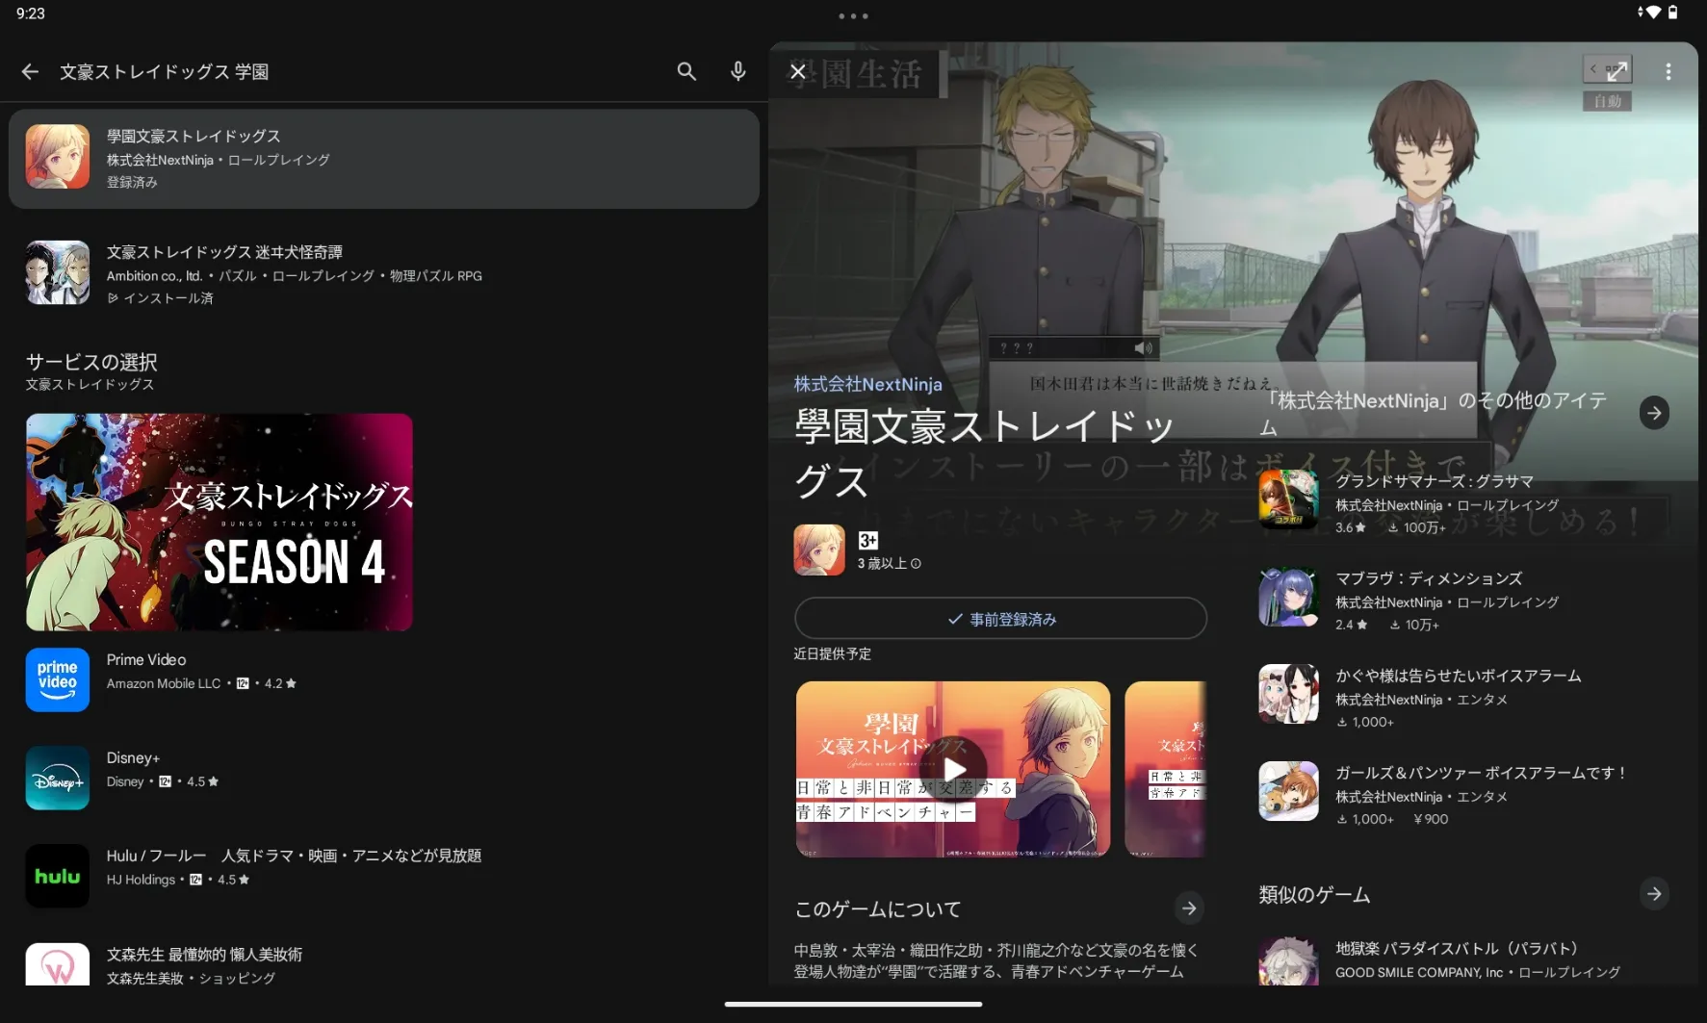Tap the three-dot window handle at top
This screenshot has height=1023, width=1707.
(x=853, y=15)
